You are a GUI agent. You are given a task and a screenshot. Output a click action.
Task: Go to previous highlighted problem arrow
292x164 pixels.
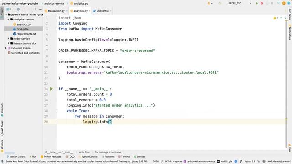tap(281, 18)
